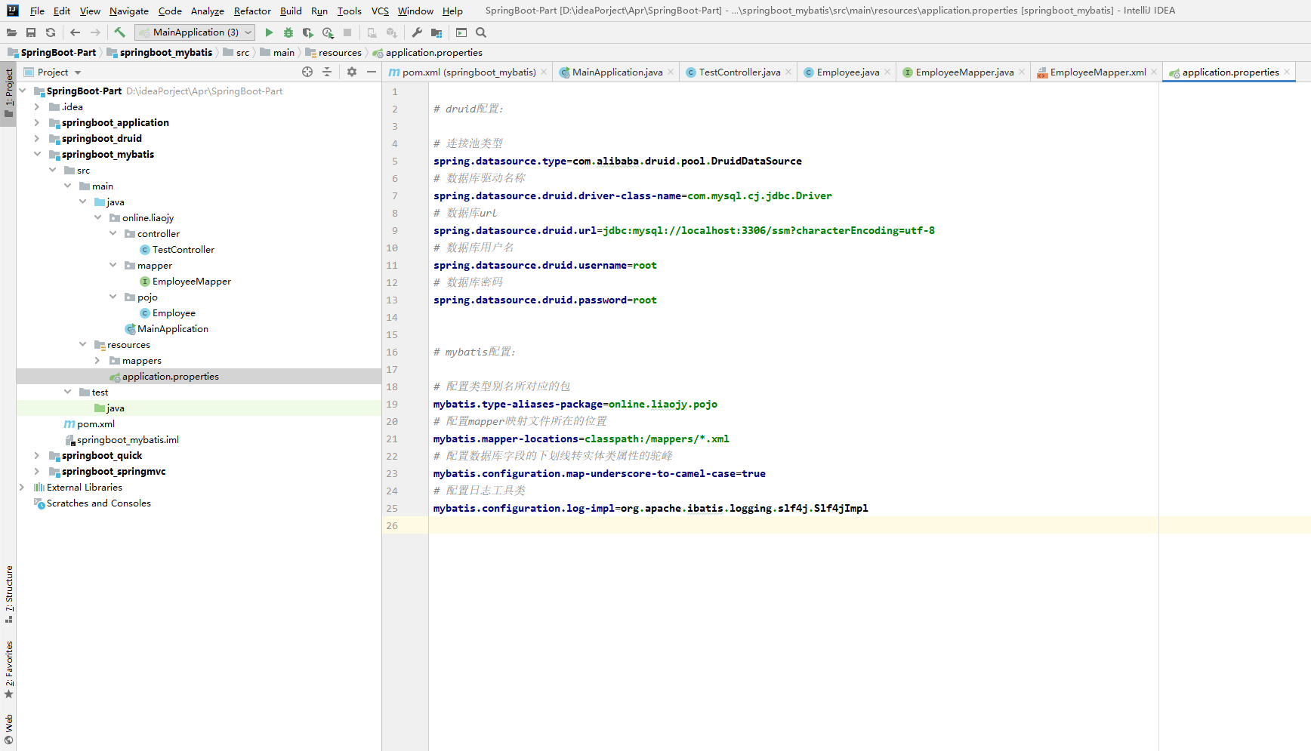Select MainApplication in the project tree

[x=173, y=328]
